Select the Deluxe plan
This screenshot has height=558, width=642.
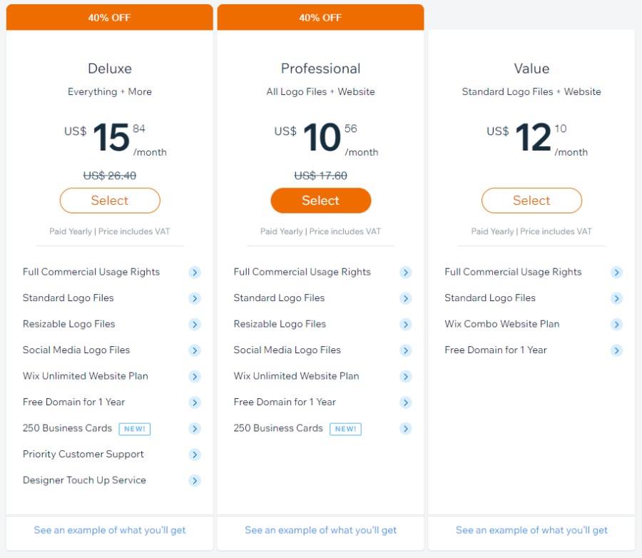[x=110, y=201]
